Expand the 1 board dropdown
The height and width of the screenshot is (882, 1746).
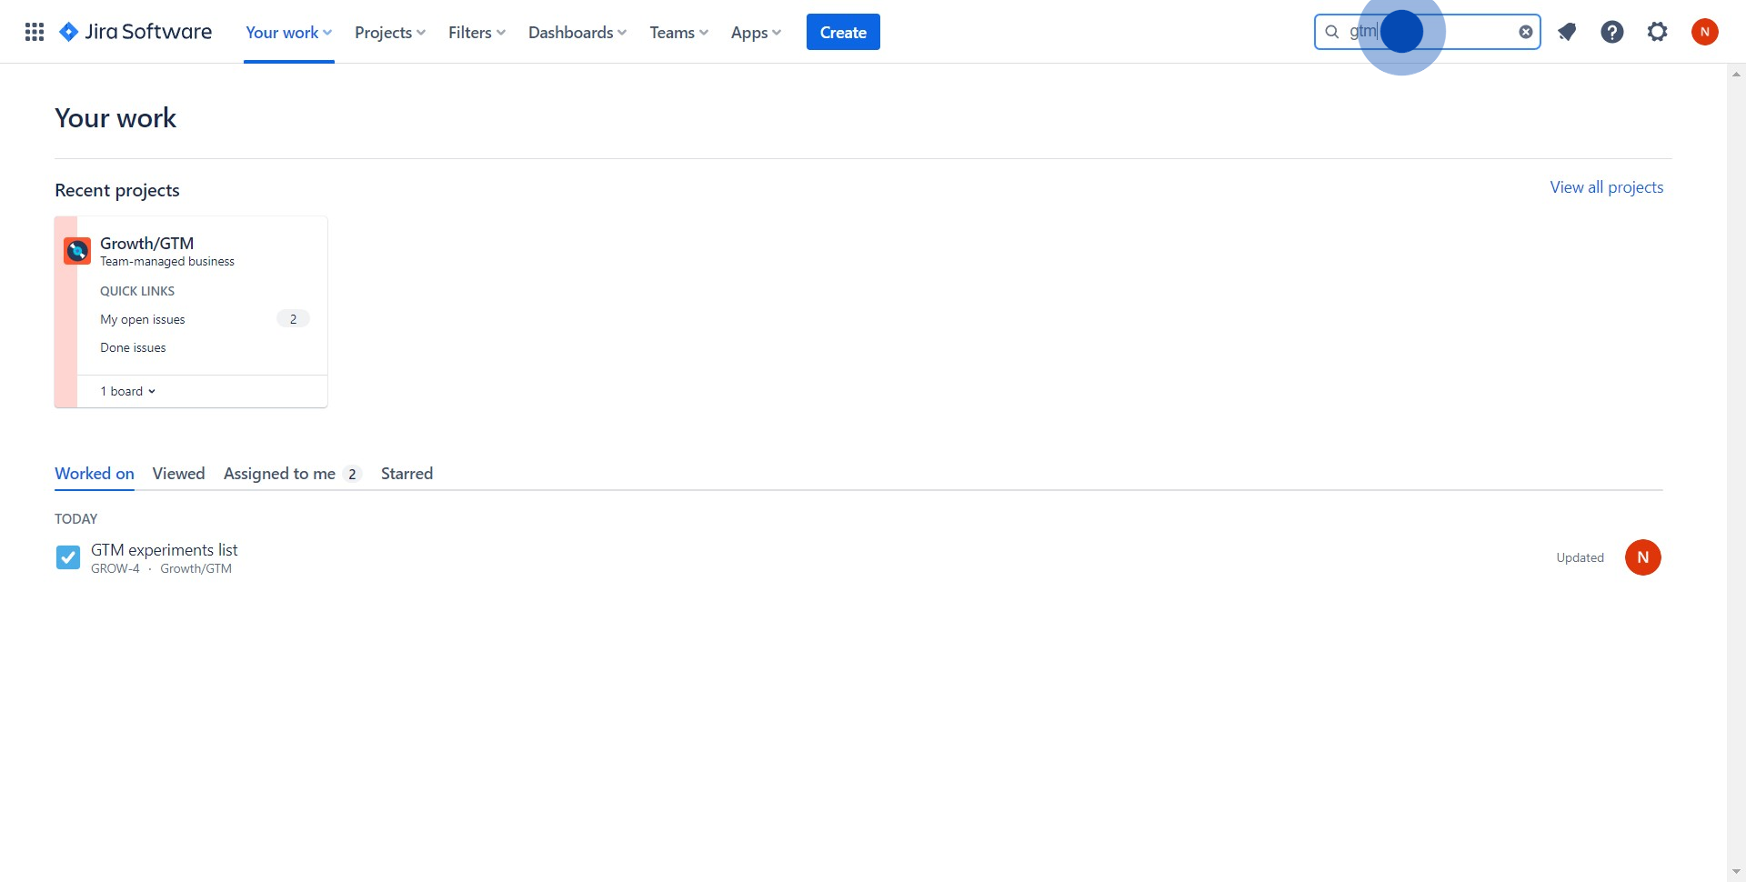[x=128, y=391]
